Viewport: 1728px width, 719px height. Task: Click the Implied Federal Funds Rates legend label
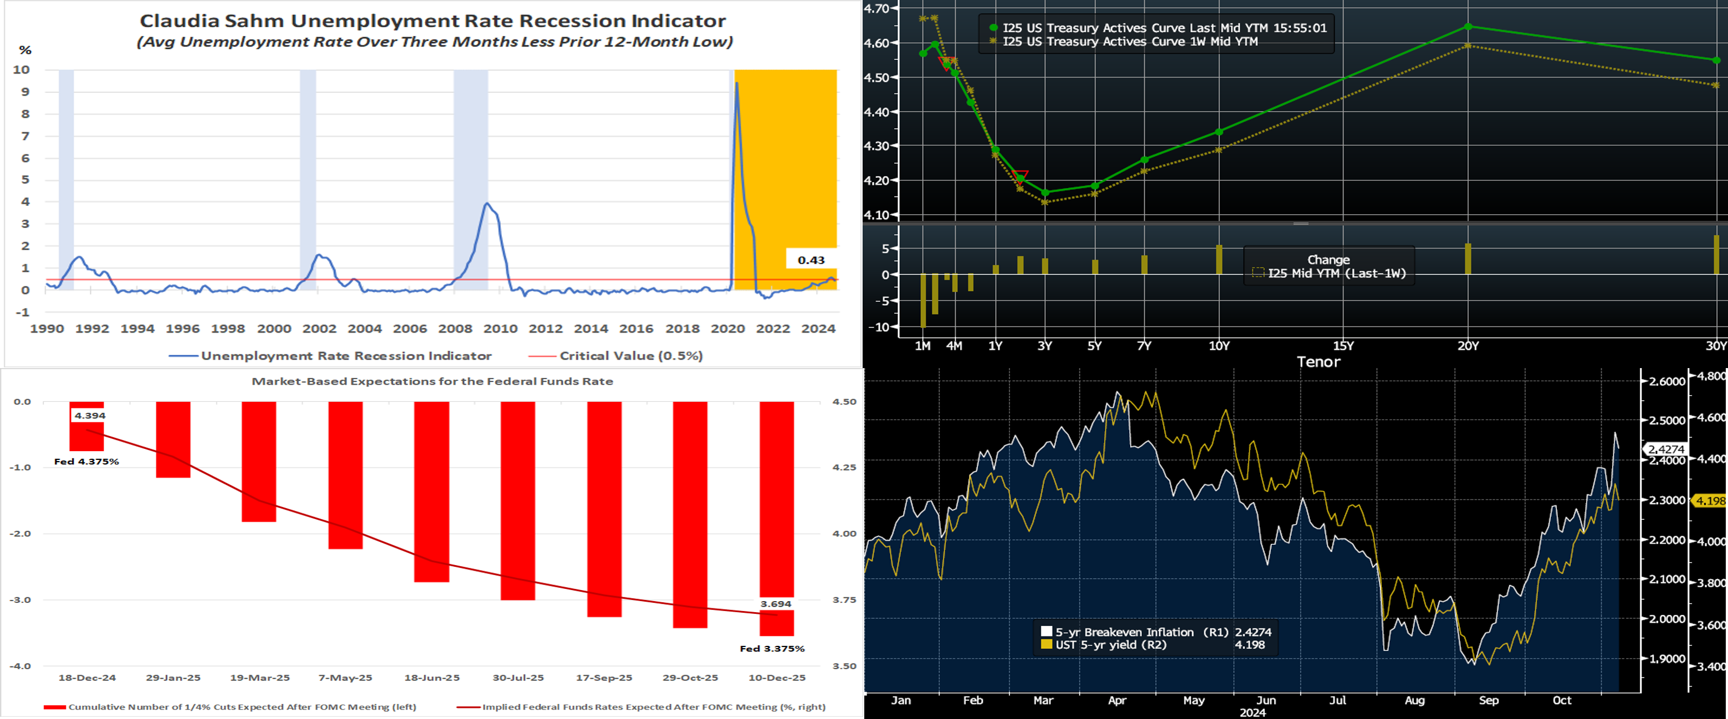click(x=653, y=707)
